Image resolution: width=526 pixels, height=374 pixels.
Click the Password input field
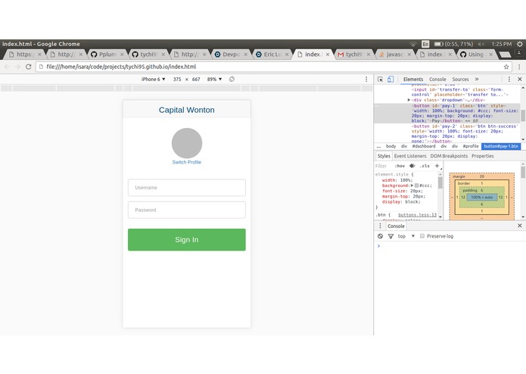tap(186, 210)
